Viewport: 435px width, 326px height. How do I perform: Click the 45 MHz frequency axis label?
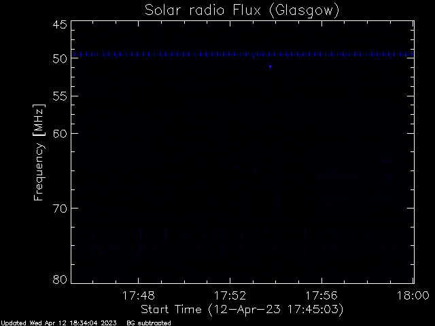click(60, 24)
